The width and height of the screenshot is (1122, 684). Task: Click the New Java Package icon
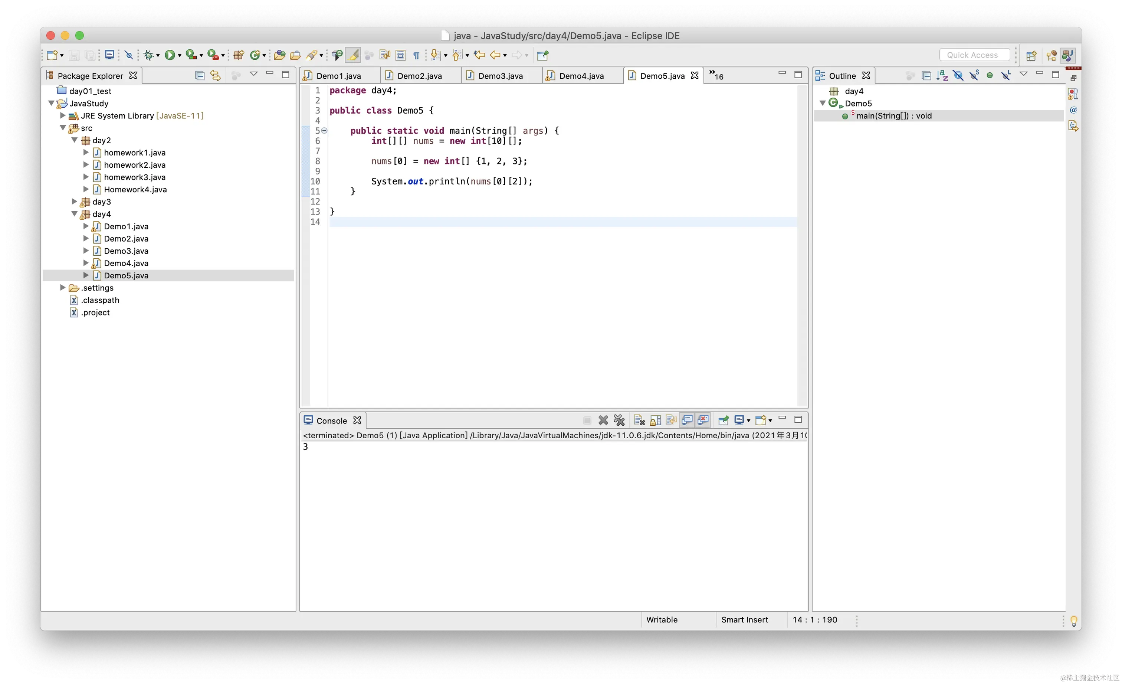pyautogui.click(x=239, y=55)
